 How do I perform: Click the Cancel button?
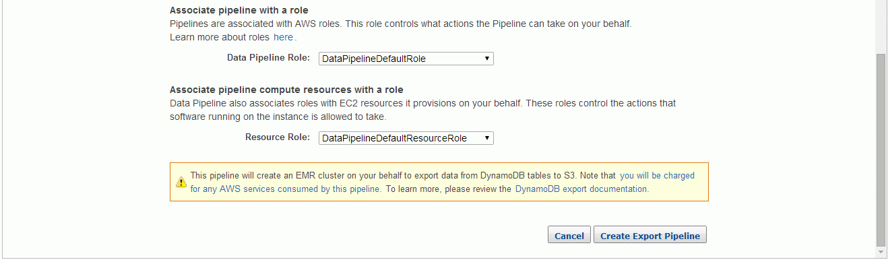pyautogui.click(x=569, y=236)
